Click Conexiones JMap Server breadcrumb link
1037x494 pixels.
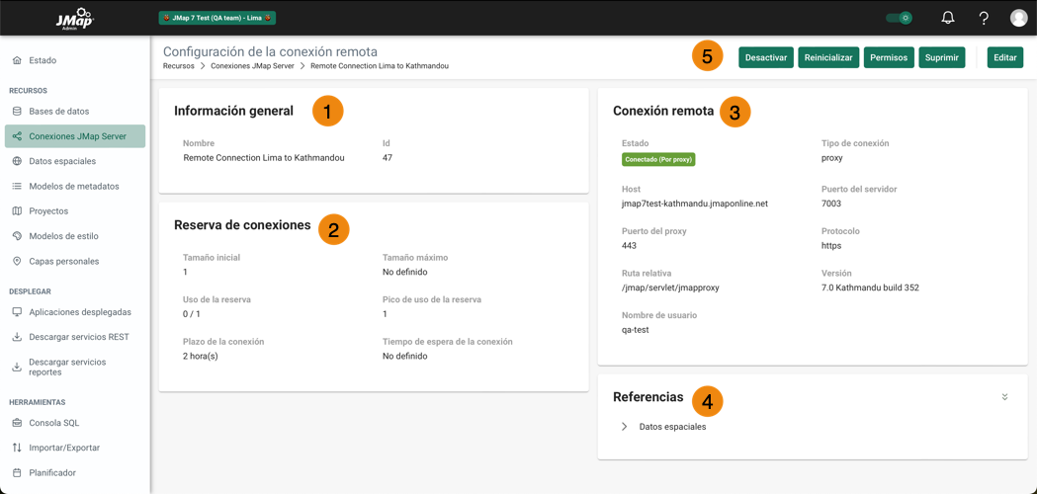pos(252,66)
